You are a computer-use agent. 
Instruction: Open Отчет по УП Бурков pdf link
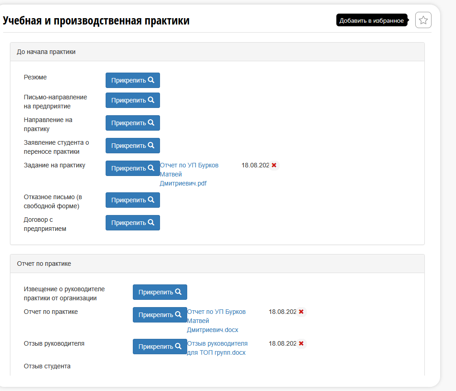point(189,174)
